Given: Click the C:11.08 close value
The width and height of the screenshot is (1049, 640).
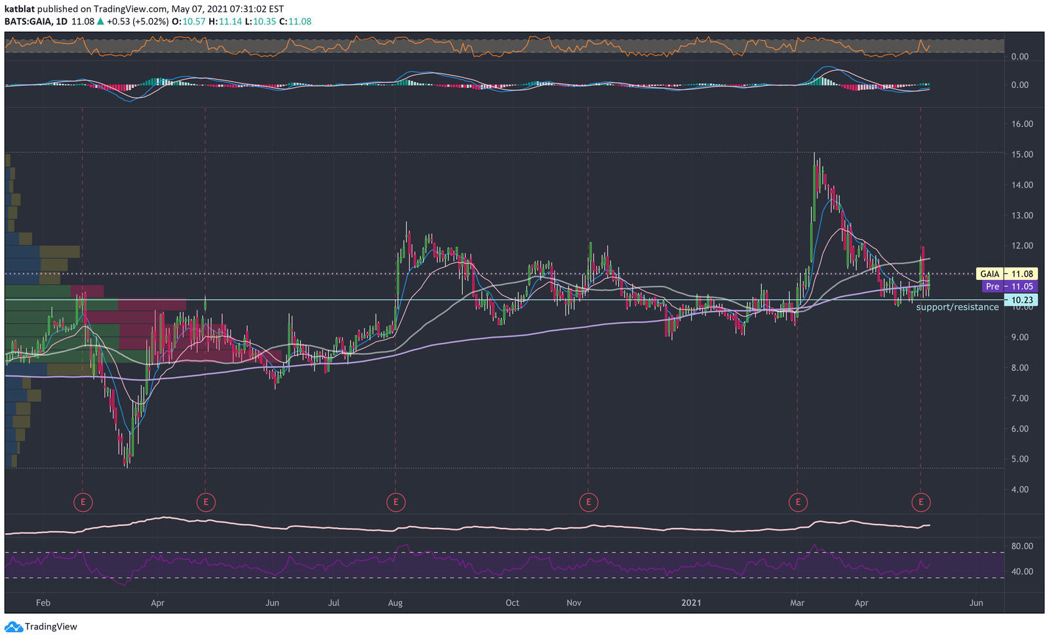Looking at the screenshot, I should coord(295,22).
